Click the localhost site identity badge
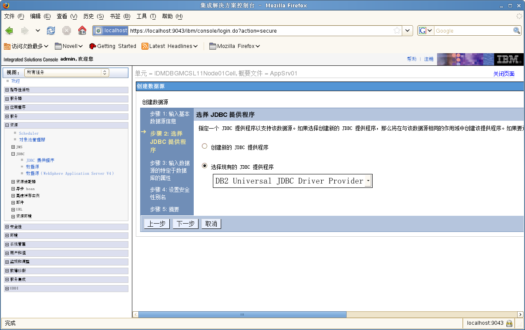Viewport: 525px width, 330px height. (x=111, y=31)
